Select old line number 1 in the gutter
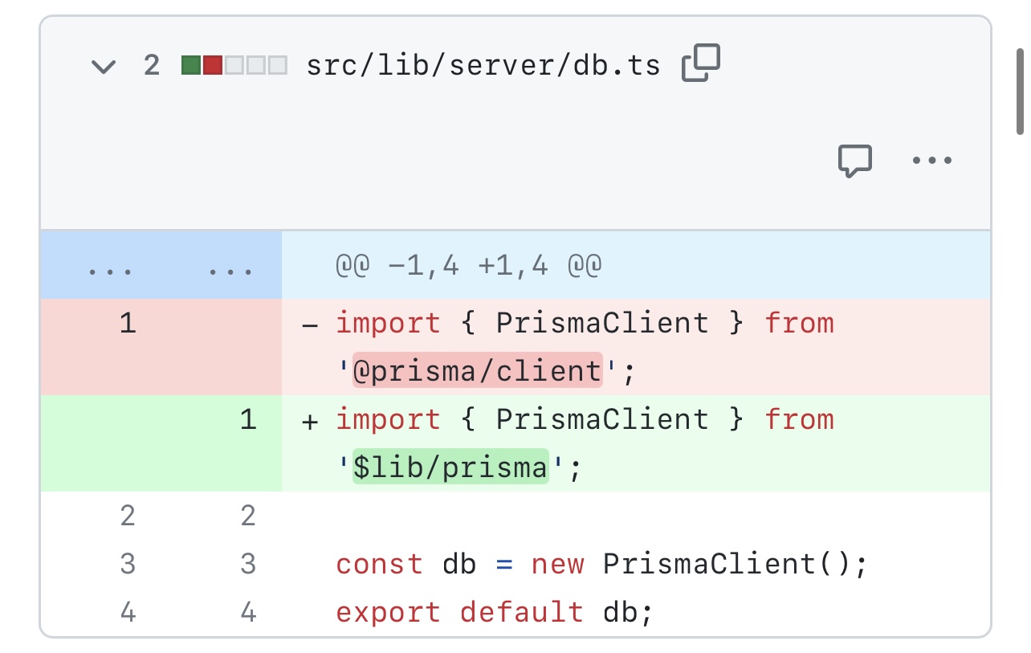Viewport: 1031px width, 653px height. tap(127, 323)
